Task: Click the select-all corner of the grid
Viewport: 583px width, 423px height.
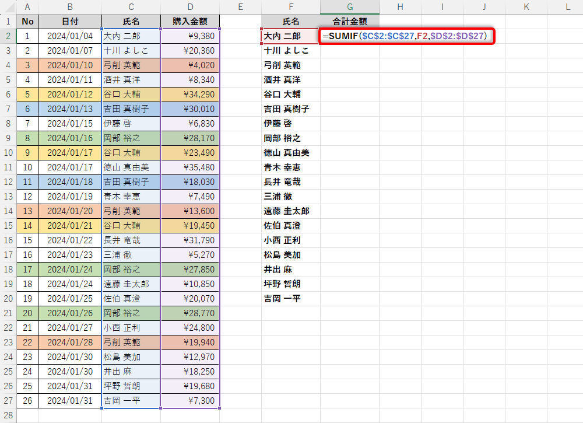Action: tap(8, 7)
